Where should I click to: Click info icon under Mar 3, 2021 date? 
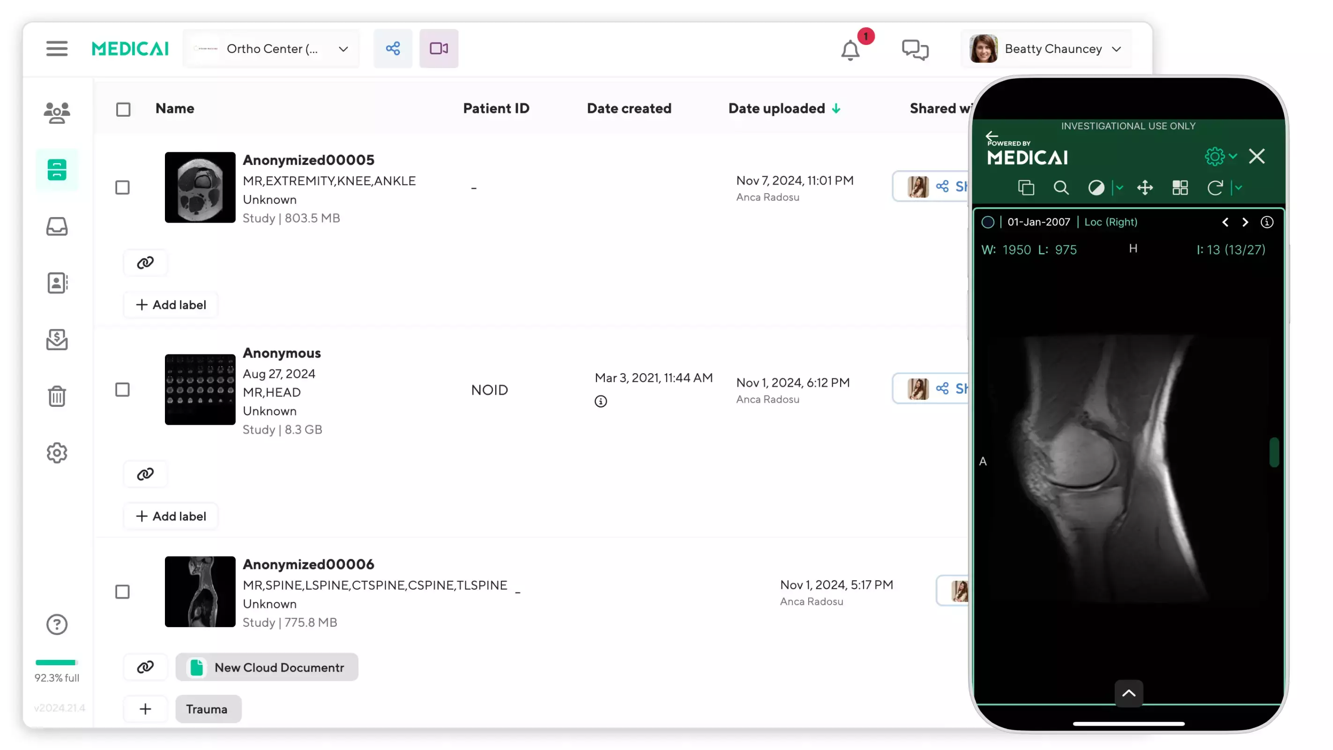click(x=601, y=402)
